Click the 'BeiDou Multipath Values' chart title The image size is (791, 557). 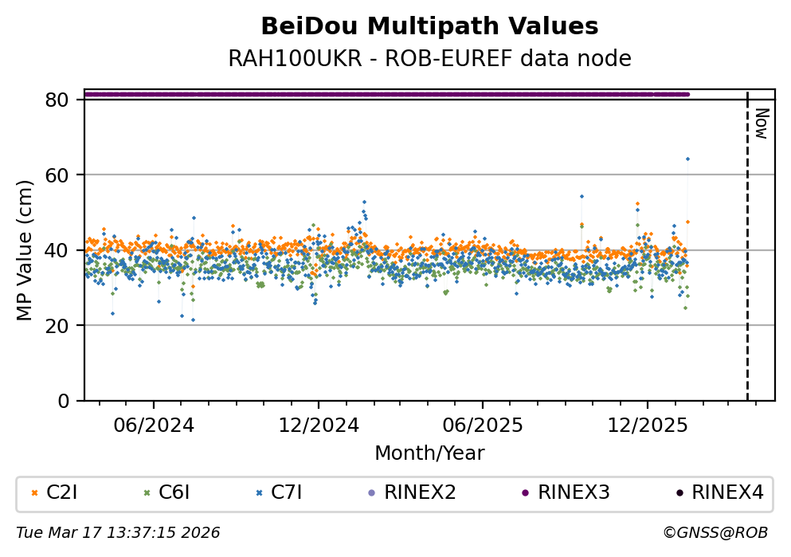(x=429, y=27)
